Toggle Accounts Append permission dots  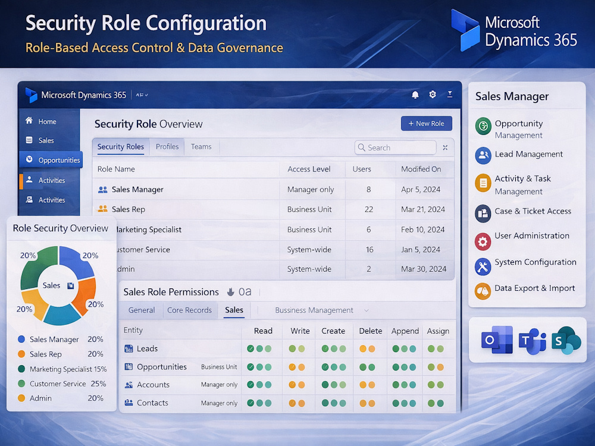404,385
